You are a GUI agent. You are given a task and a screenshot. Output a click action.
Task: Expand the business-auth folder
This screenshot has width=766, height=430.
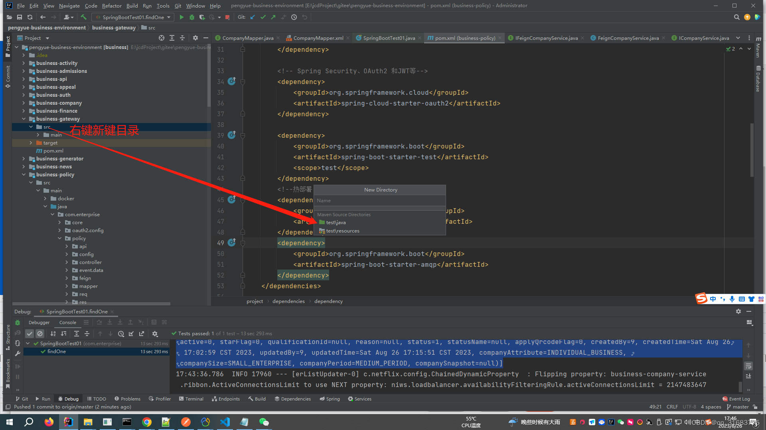24,95
